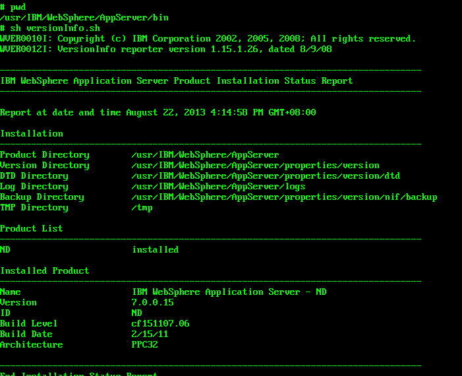
Task: Click the reporter version '1.15.1.26'
Action: tap(235, 49)
